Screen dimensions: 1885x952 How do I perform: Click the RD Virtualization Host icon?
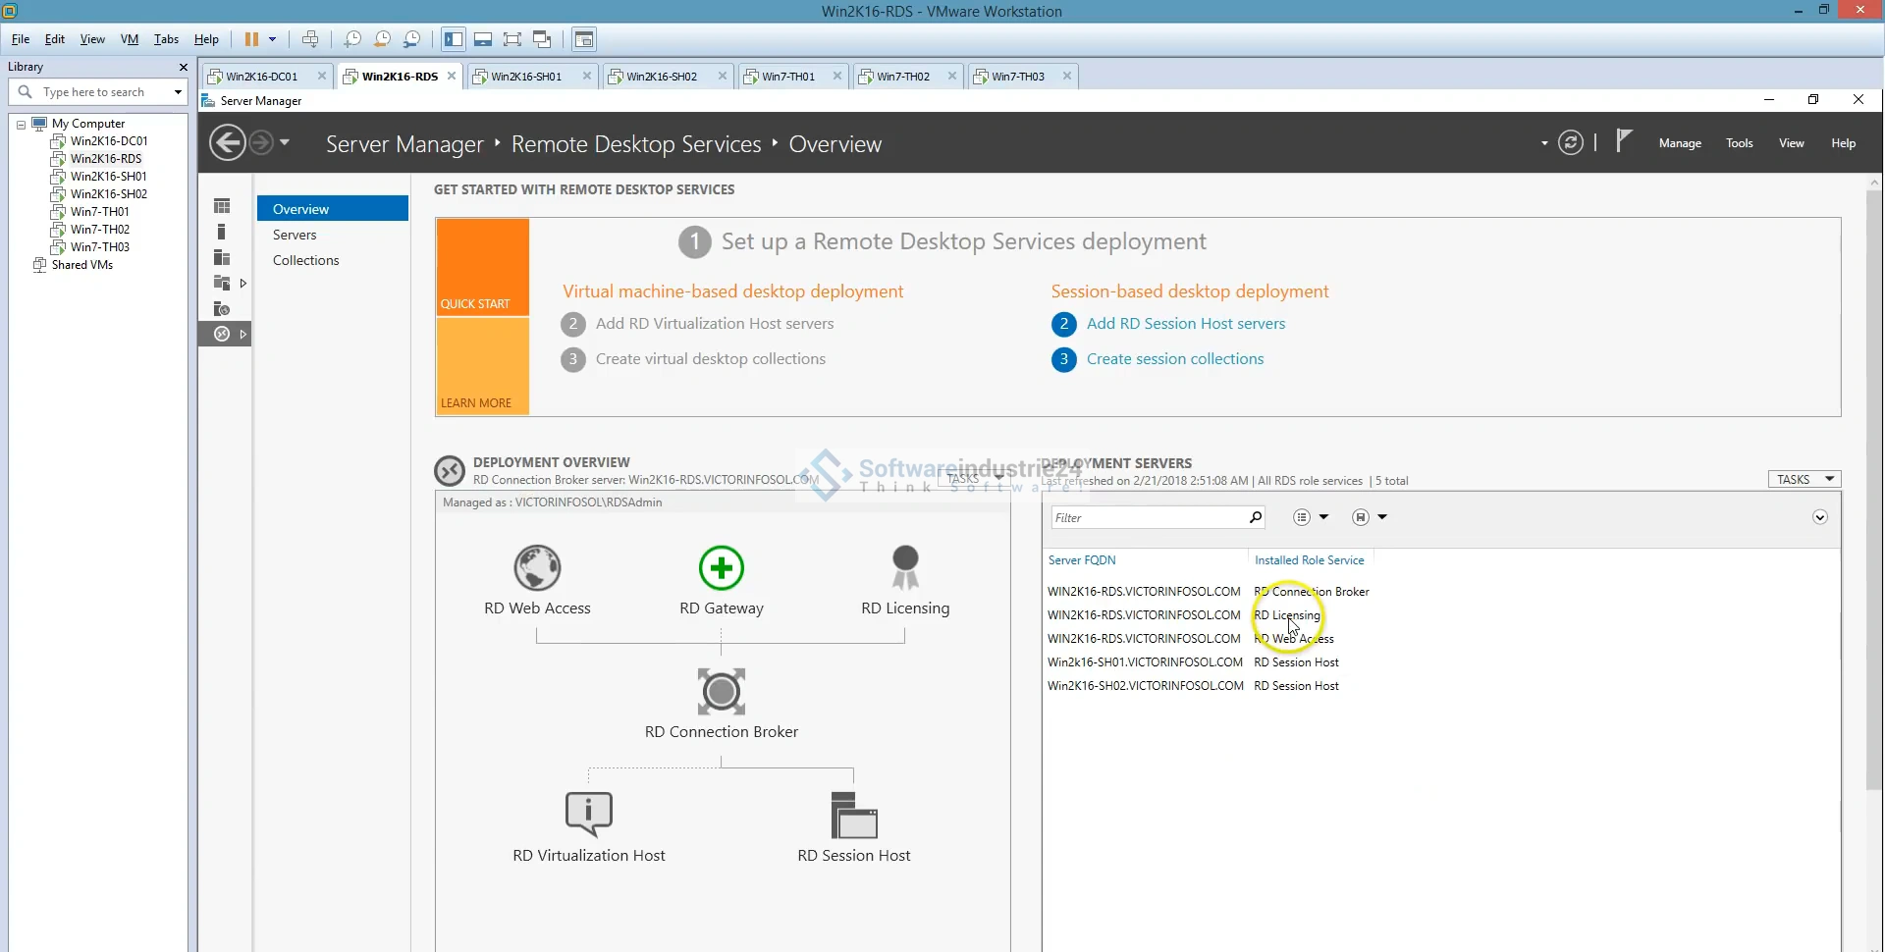coord(588,814)
